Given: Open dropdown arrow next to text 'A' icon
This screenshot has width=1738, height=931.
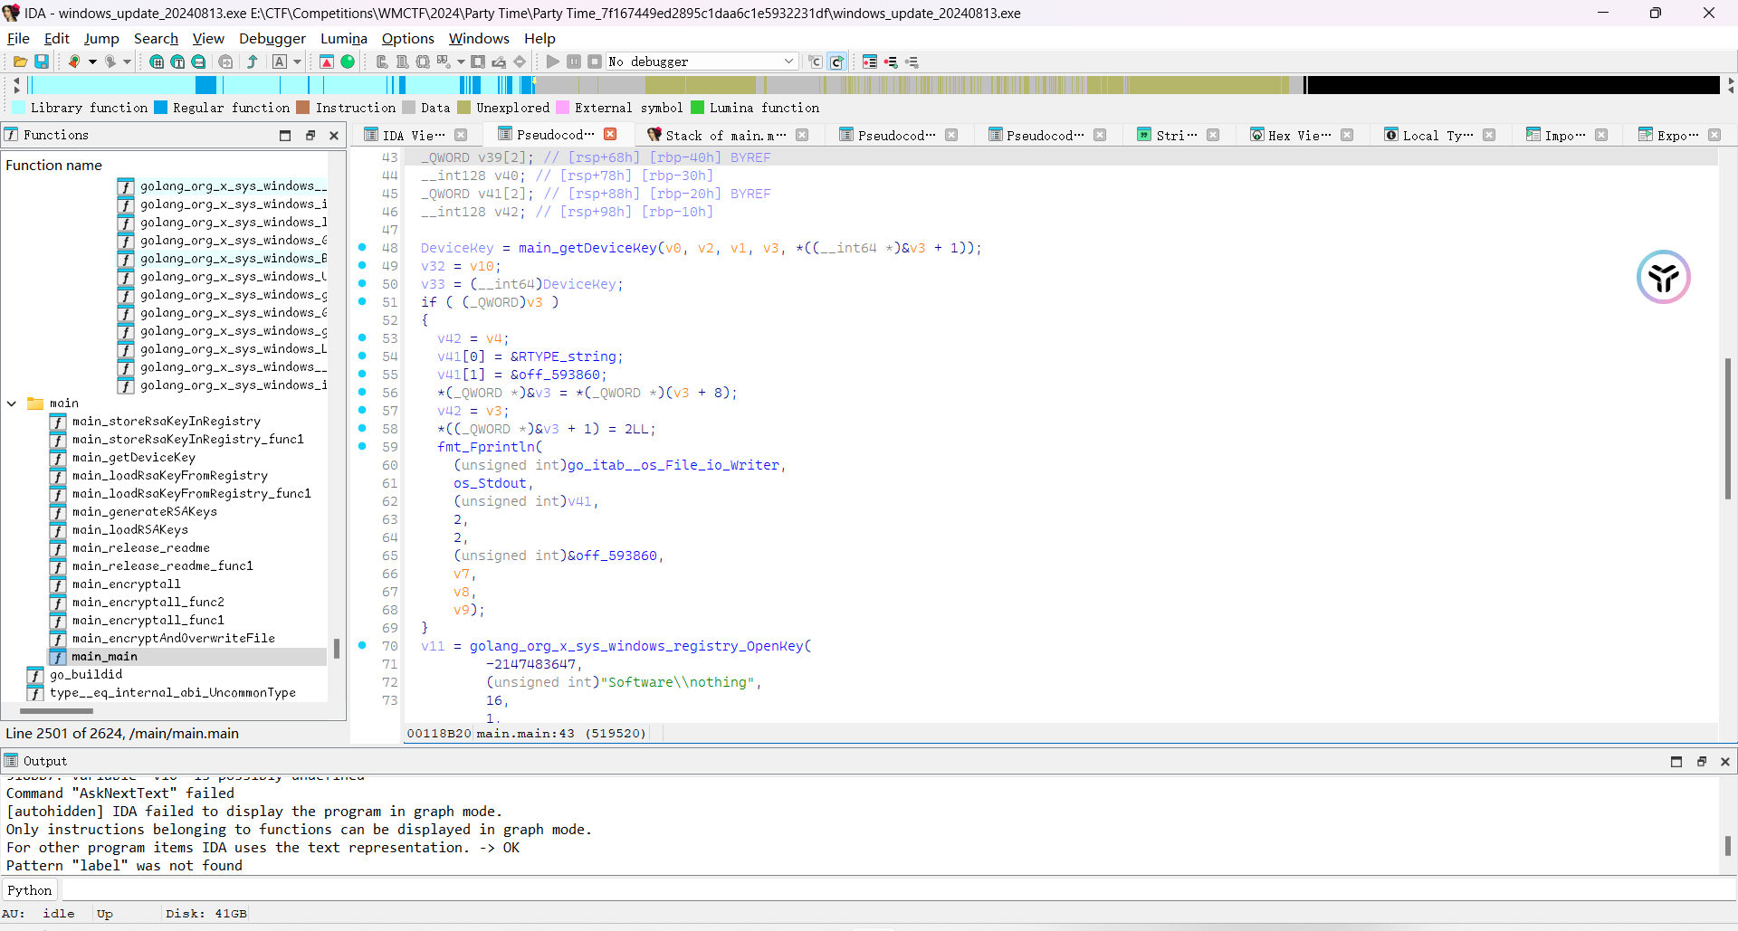Looking at the screenshot, I should [297, 62].
